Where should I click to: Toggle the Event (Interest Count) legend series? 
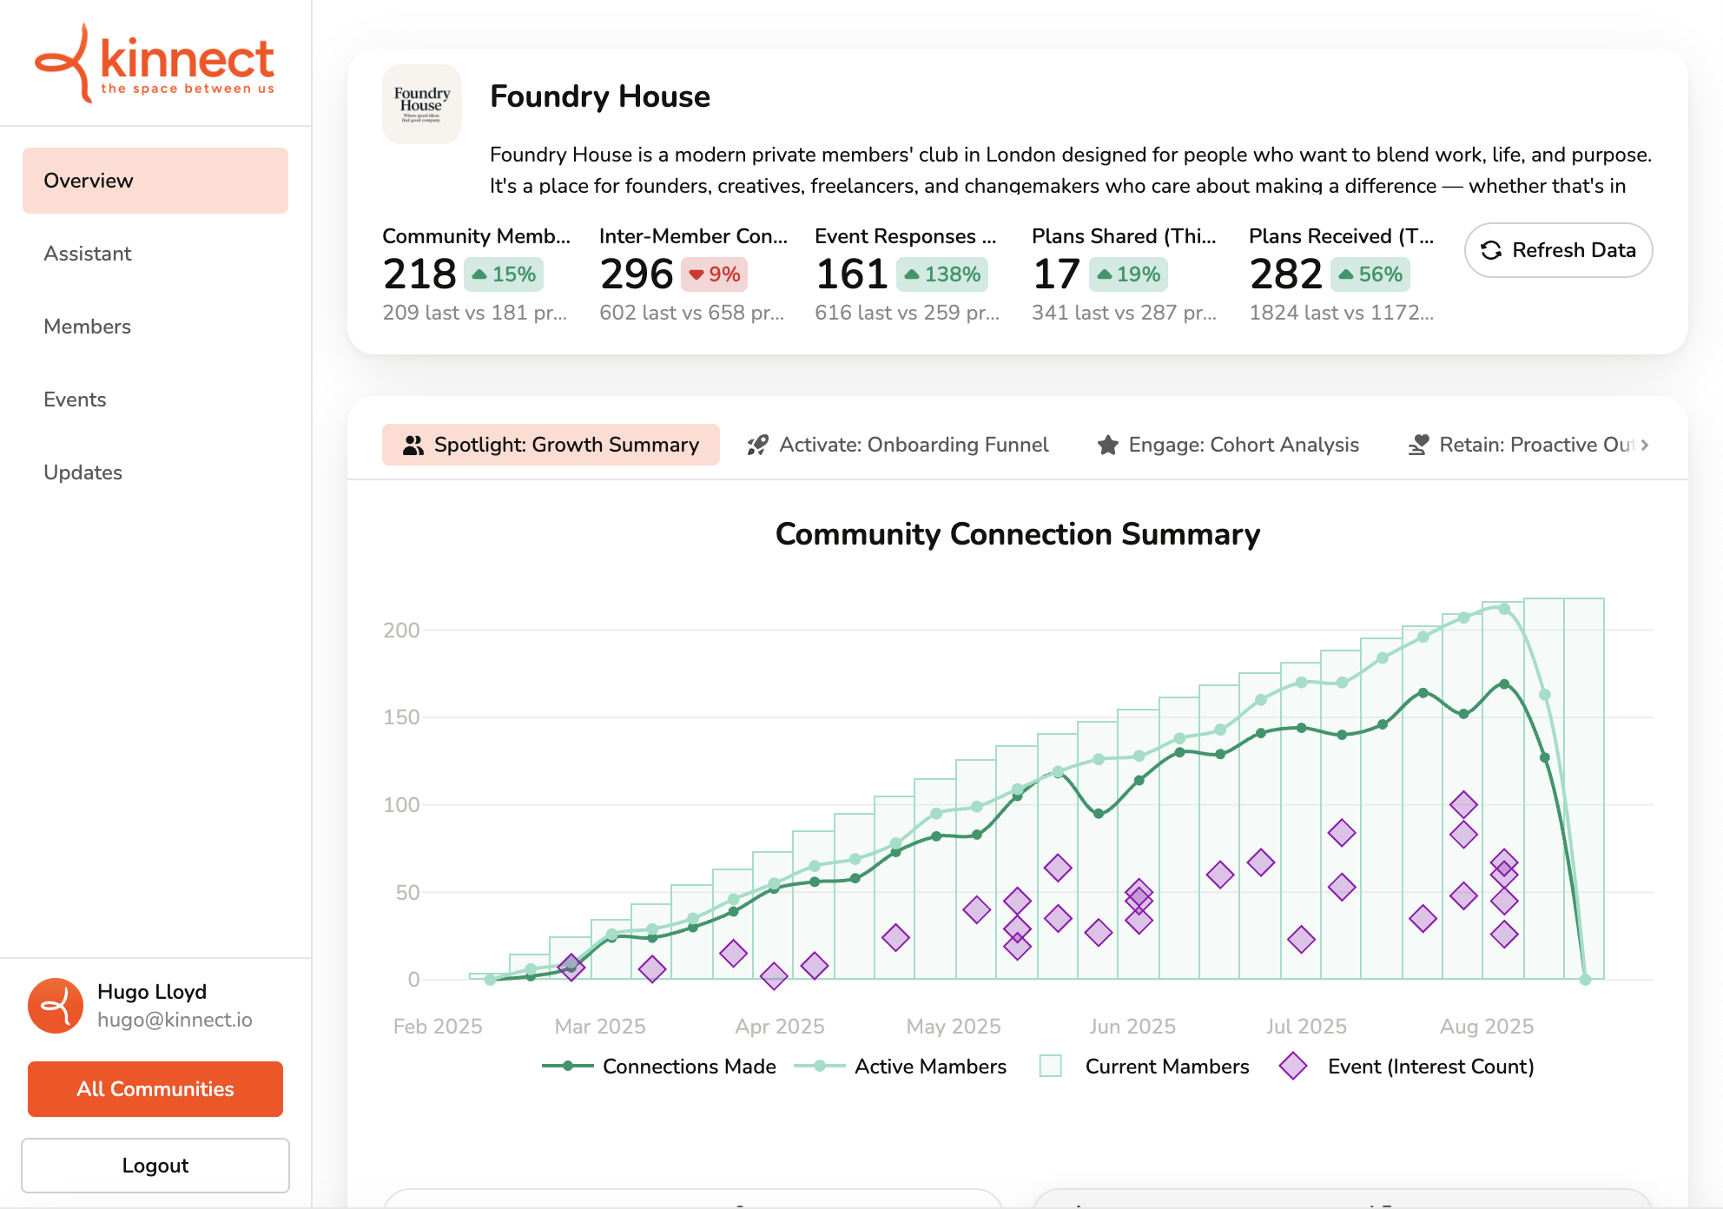click(1407, 1067)
